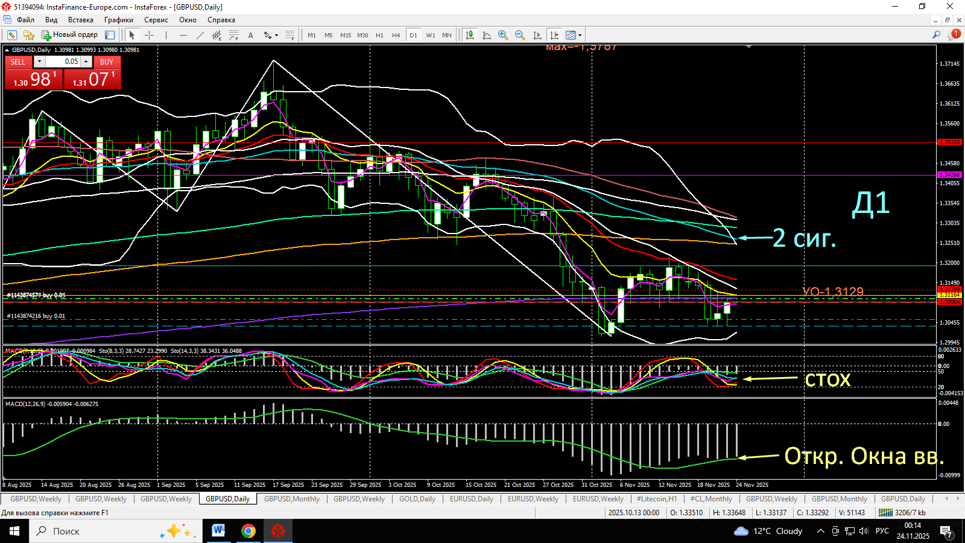Draw a vertical line tool
This screenshot has height=543, width=965.
[x=166, y=35]
